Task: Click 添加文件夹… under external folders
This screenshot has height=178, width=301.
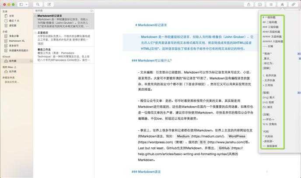Action: coord(12,82)
